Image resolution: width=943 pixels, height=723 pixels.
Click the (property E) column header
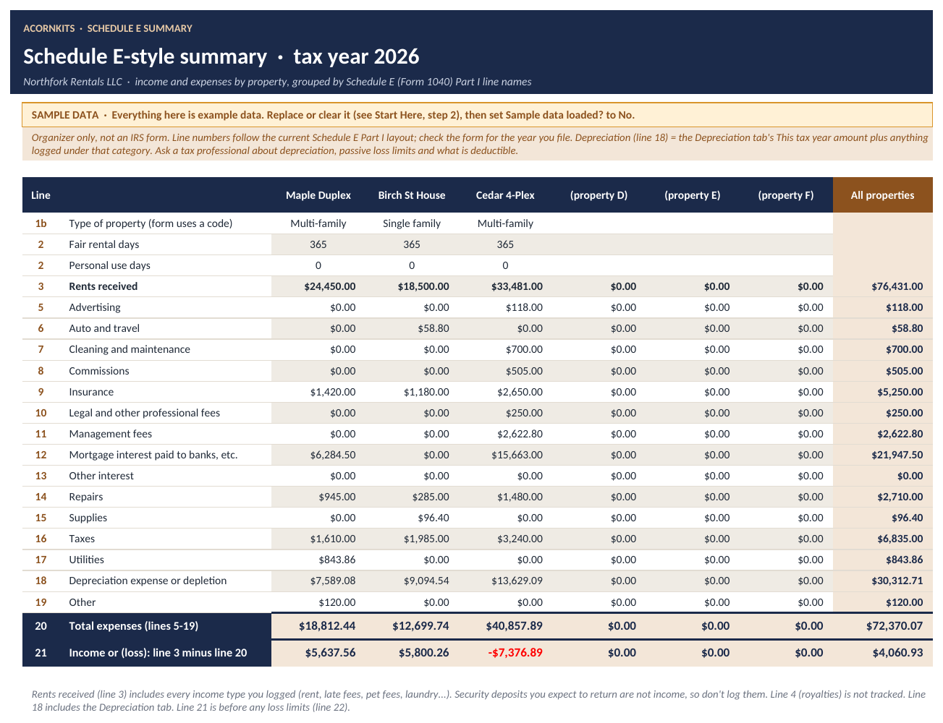click(x=693, y=195)
